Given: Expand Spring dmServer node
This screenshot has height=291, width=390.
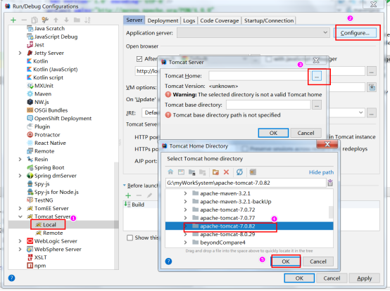Looking at the screenshot, I should tap(20, 176).
